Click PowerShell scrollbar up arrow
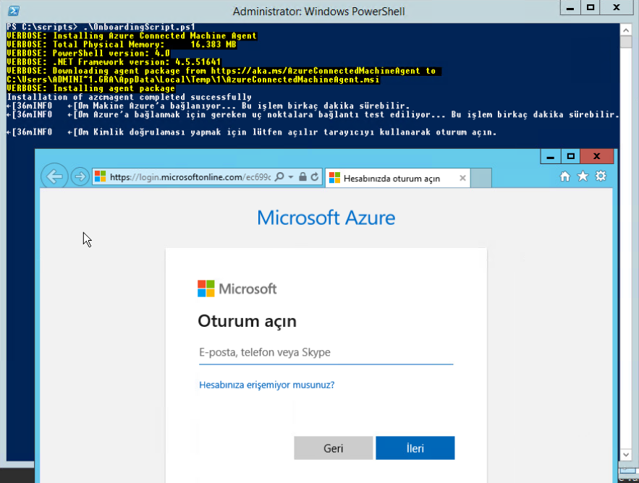The height and width of the screenshot is (483, 639). click(625, 30)
